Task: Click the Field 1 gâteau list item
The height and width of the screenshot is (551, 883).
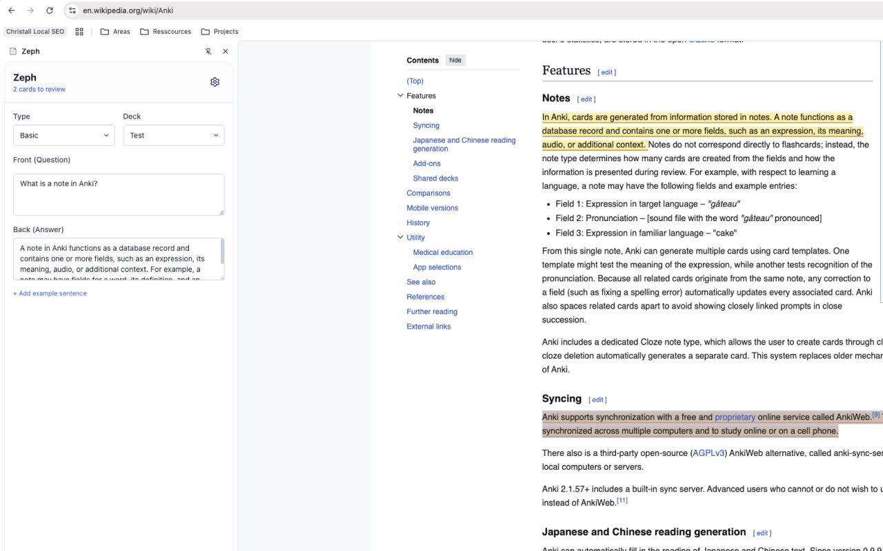Action: [648, 204]
